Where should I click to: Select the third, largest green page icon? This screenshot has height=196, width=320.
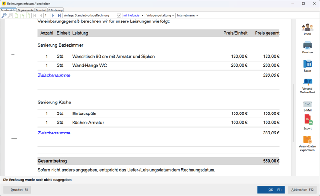coord(28,15)
